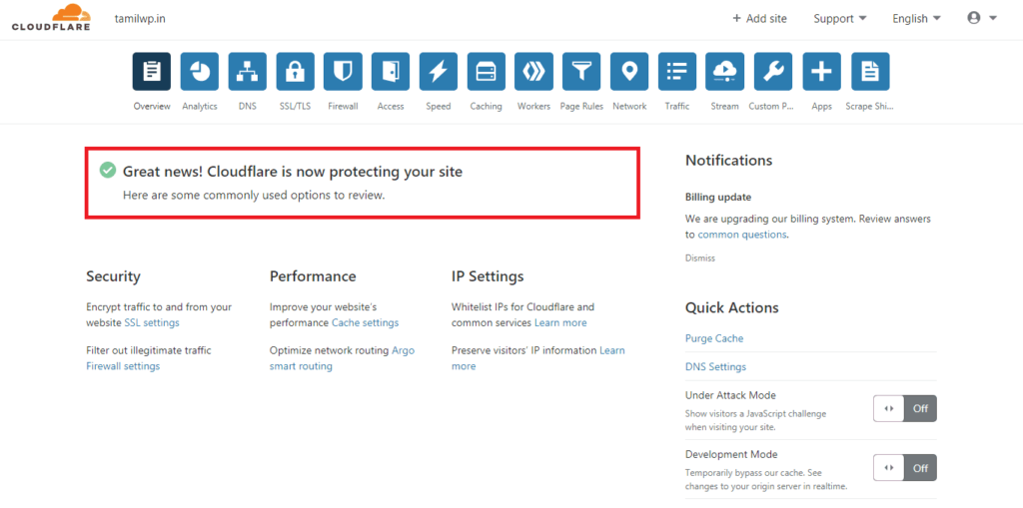This screenshot has width=1023, height=508.
Task: Open the common questions link
Action: (x=742, y=235)
